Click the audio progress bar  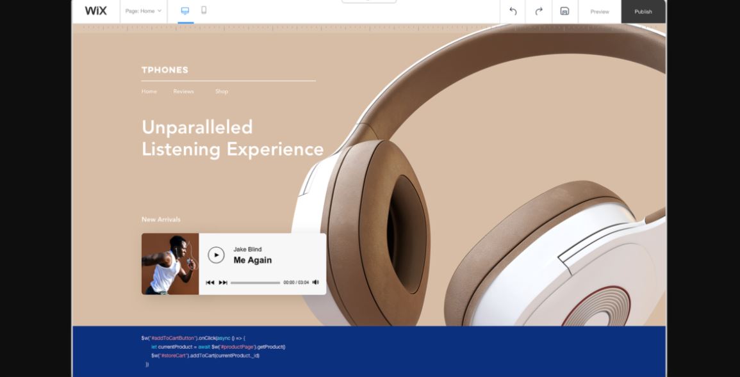pos(255,282)
